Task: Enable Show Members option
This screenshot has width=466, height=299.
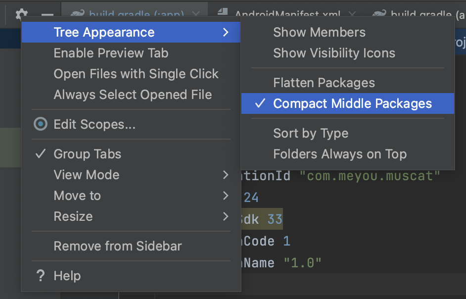Action: point(319,32)
